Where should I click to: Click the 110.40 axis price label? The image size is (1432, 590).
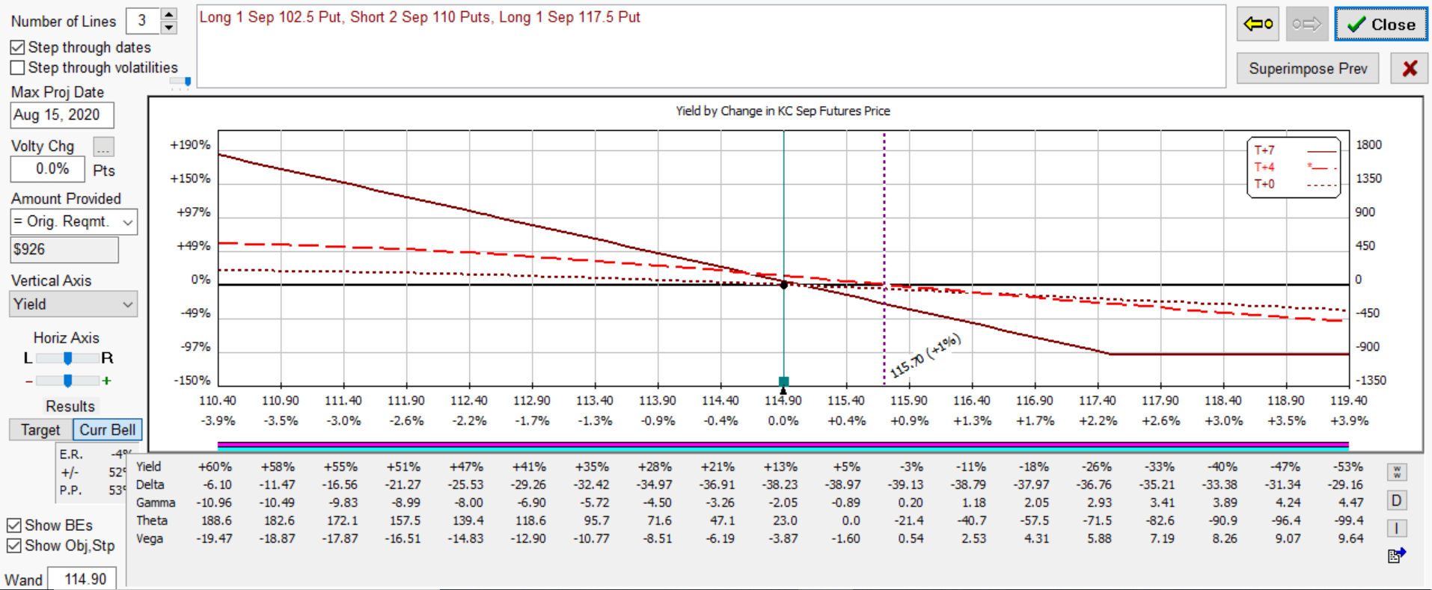pyautogui.click(x=218, y=401)
